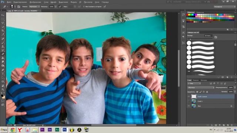Image resolution: width=237 pixels, height=133 pixels.
Task: Open the 'Файл' menu
Action: pos(9,2)
